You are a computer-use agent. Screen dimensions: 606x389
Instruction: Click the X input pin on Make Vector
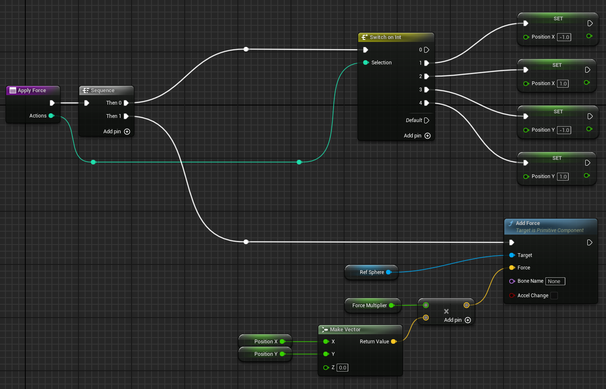(x=326, y=342)
